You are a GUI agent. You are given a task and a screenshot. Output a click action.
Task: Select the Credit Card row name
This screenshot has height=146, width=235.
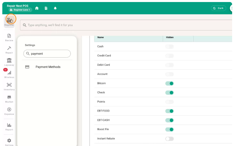click(104, 56)
